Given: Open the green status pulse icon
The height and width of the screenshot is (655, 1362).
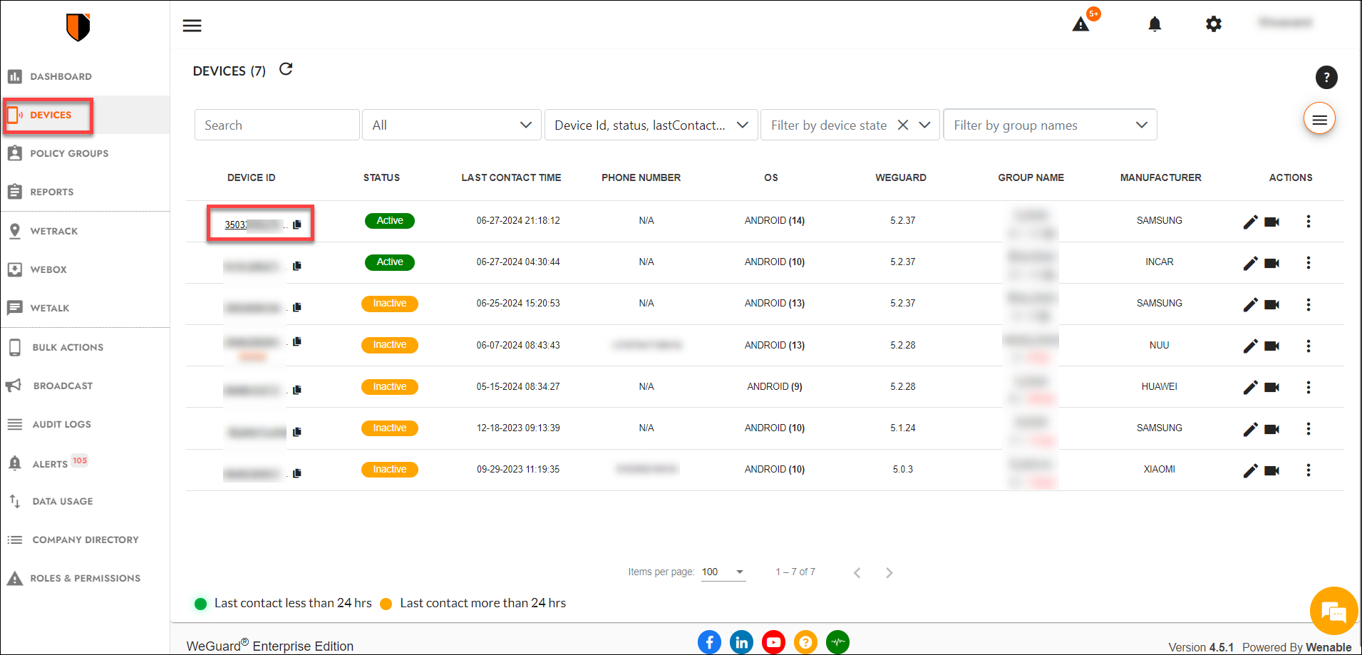Looking at the screenshot, I should [x=837, y=642].
